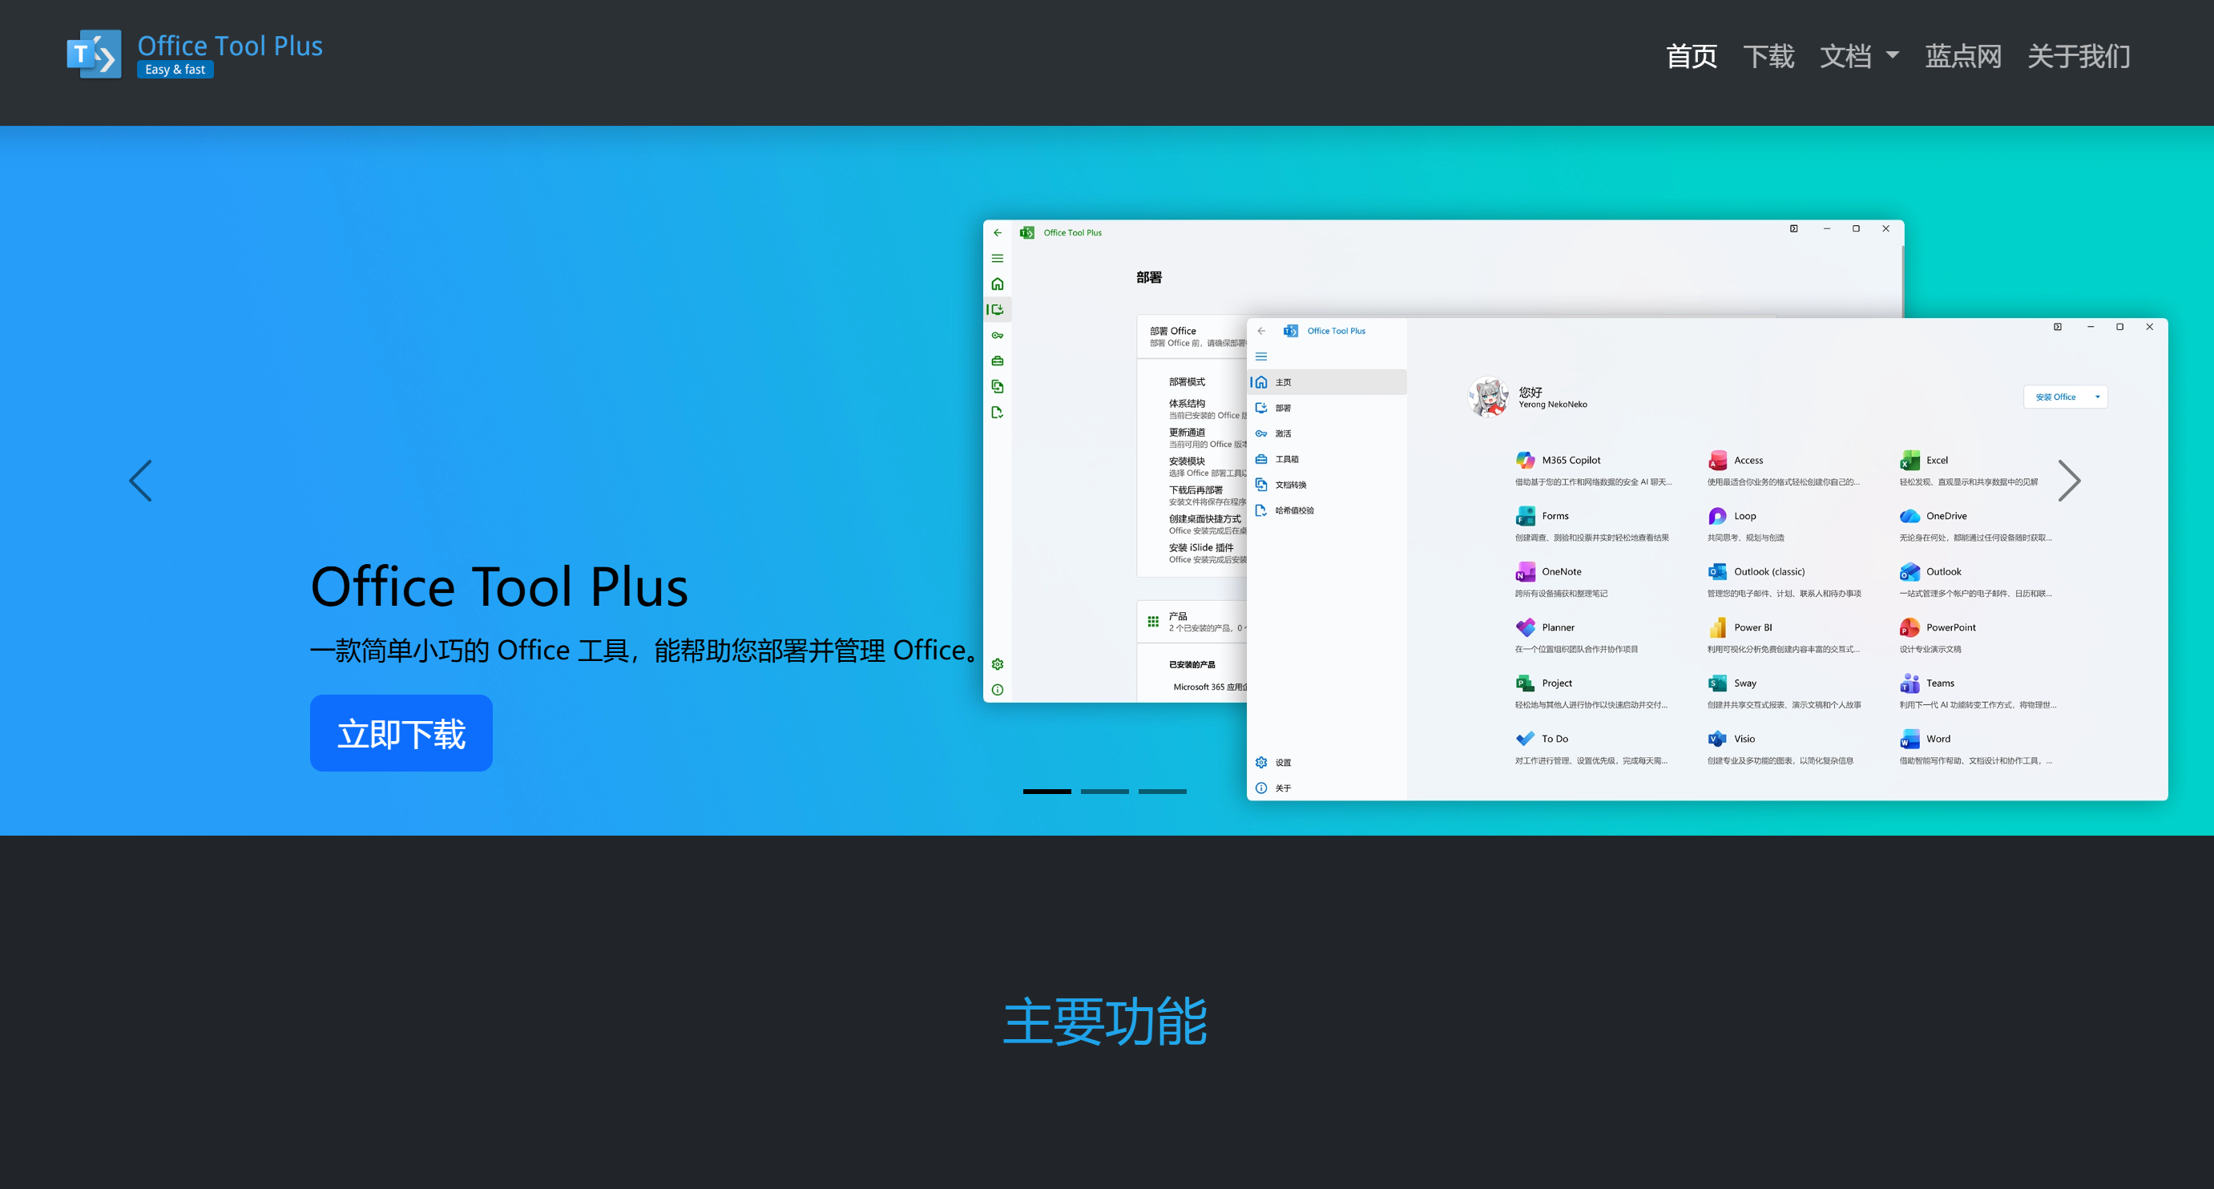The width and height of the screenshot is (2214, 1189).
Task: Click the Forms app icon
Action: point(1525,516)
